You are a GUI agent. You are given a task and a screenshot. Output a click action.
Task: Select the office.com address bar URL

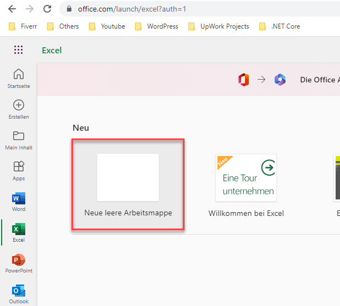click(132, 9)
